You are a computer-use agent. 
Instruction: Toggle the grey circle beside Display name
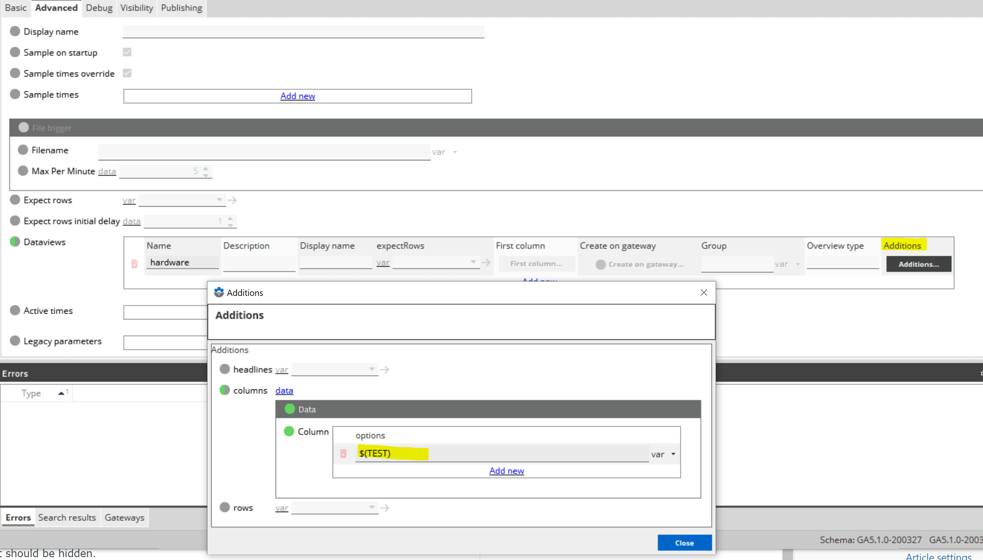(15, 31)
